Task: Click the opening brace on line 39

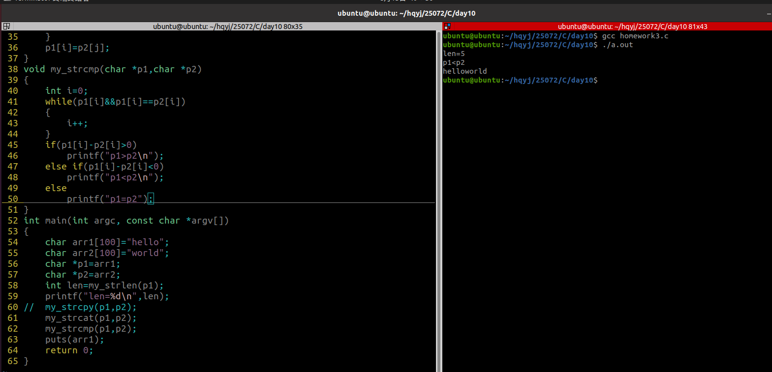Action: point(26,80)
